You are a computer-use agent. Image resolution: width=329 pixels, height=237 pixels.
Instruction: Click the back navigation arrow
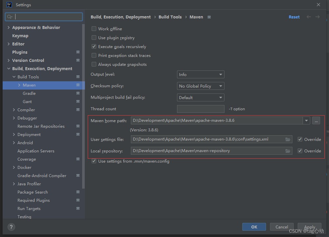tap(309, 17)
